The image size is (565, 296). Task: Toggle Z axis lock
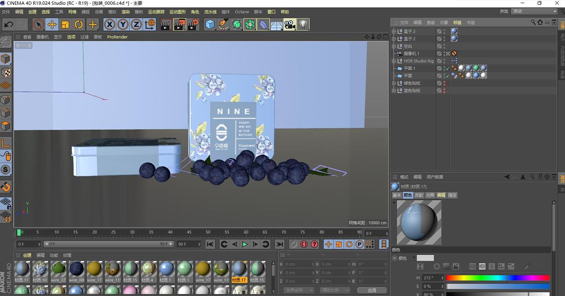point(136,25)
